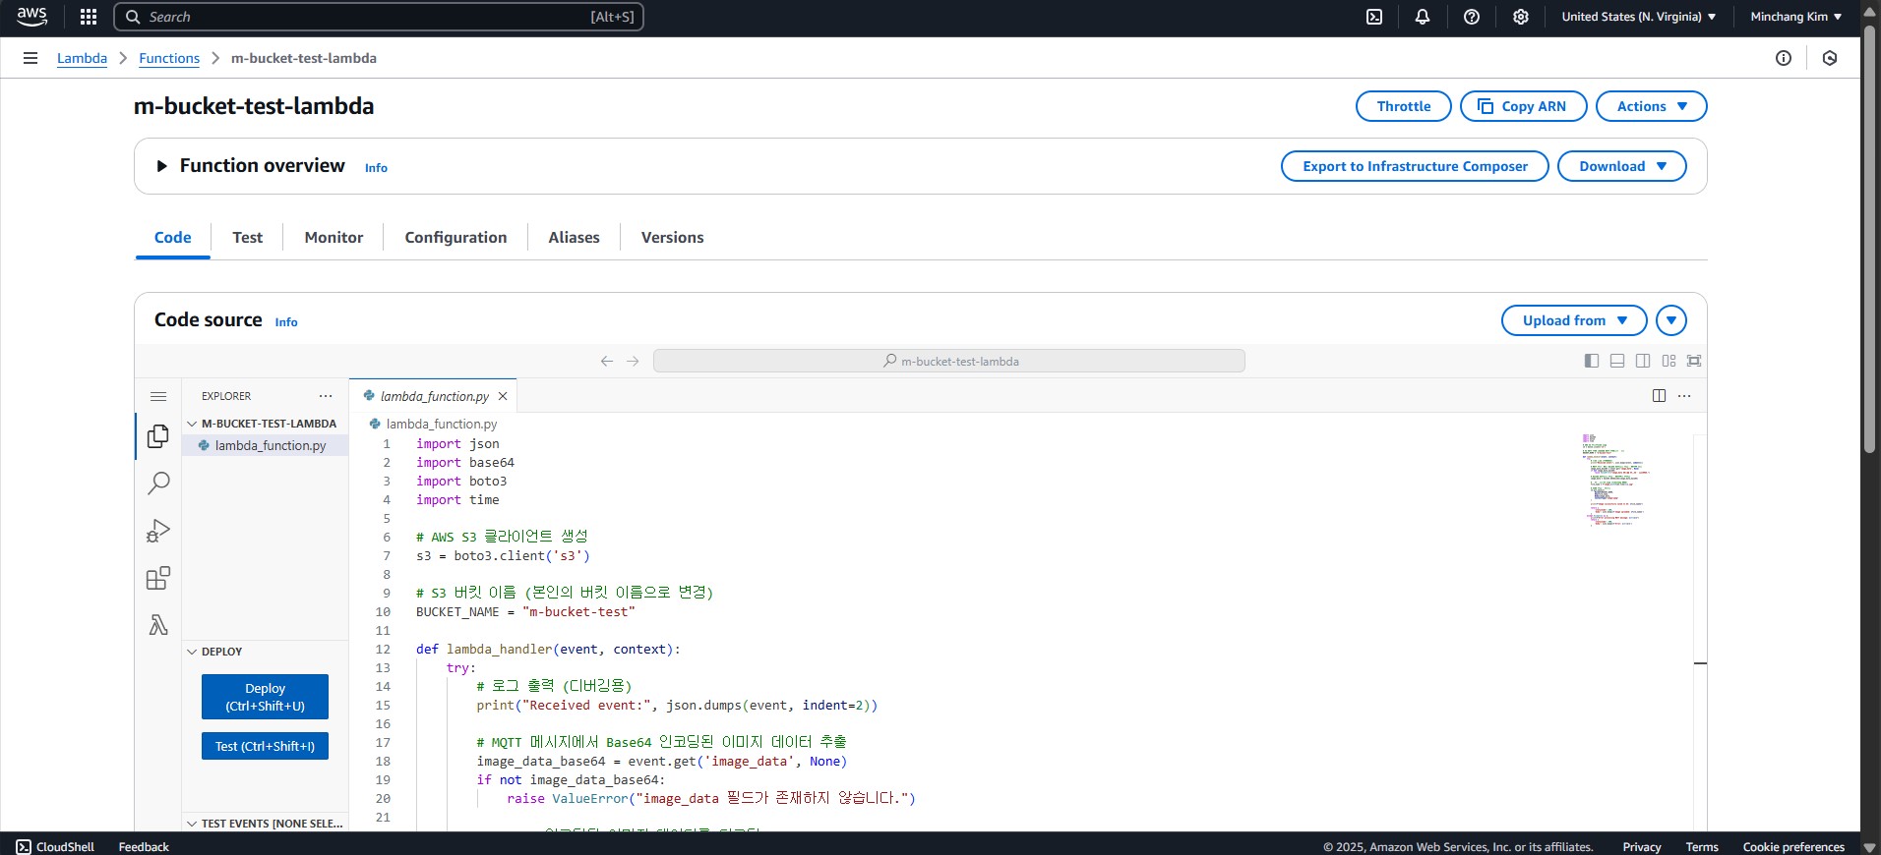Screen dimensions: 1881x855
Task: Click the Test (Ctrl+Shift+I) button
Action: [265, 746]
